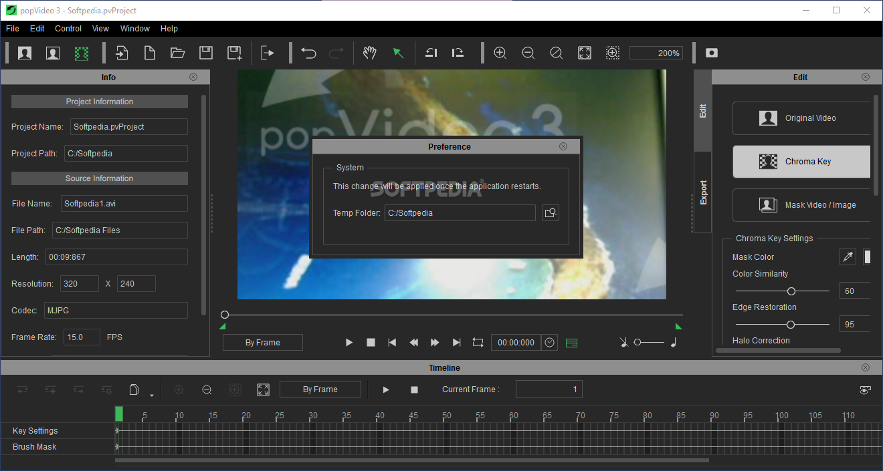This screenshot has width=883, height=471.
Task: Select the Mask Video / Image button
Action: [x=801, y=205]
